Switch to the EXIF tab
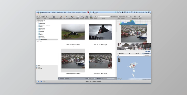The width and height of the screenshot is (187, 95). (x=129, y=54)
